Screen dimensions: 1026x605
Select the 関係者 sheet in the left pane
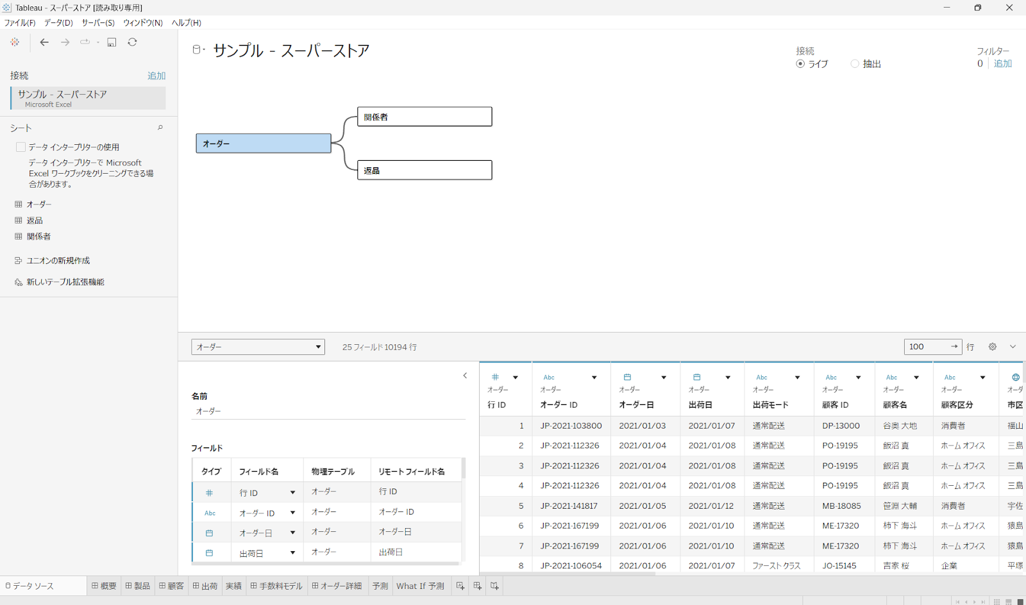click(38, 236)
